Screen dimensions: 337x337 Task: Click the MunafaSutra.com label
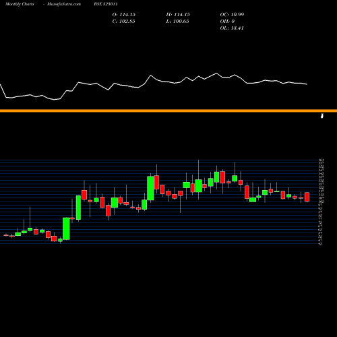click(64, 4)
